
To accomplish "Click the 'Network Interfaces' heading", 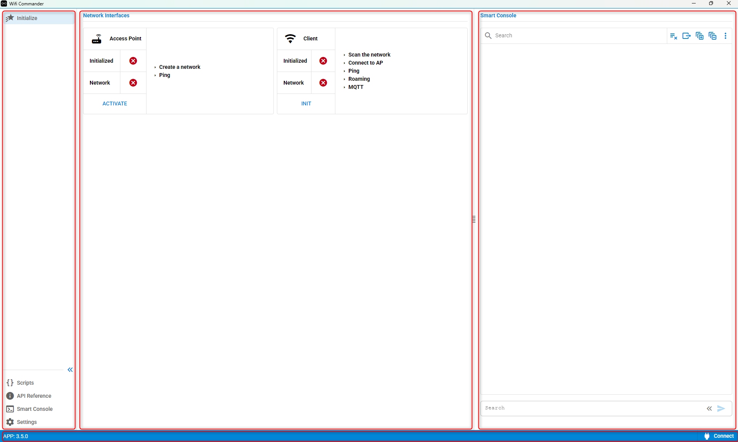I will 106,15.
